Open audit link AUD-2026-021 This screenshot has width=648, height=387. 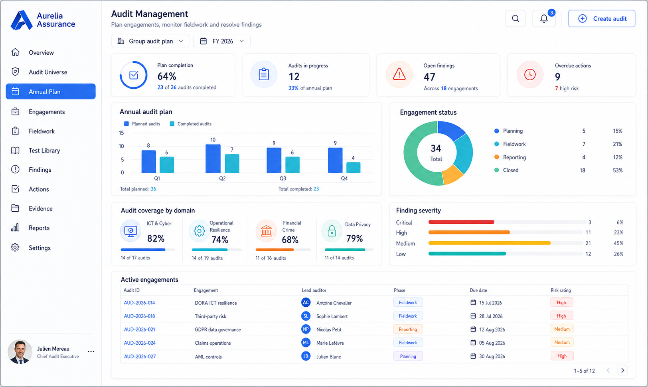coord(139,329)
